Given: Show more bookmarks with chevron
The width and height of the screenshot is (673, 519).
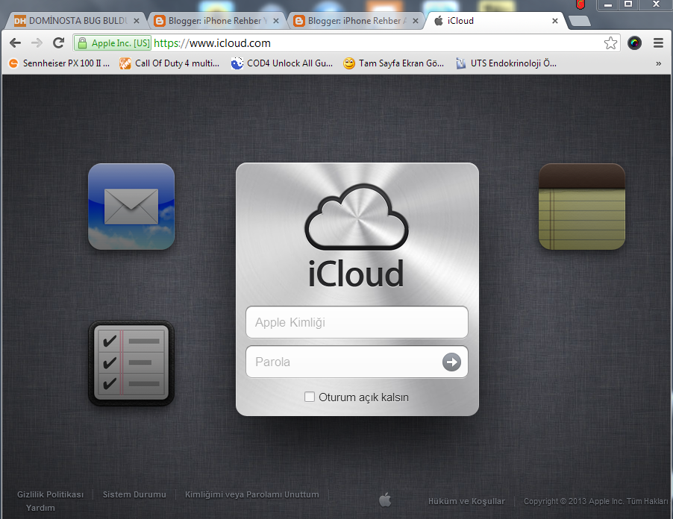Looking at the screenshot, I should coord(658,63).
